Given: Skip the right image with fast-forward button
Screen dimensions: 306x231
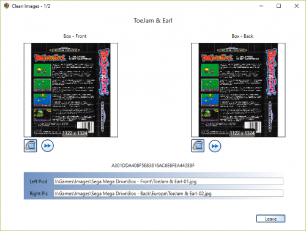Looking at the screenshot, I should point(215,146).
